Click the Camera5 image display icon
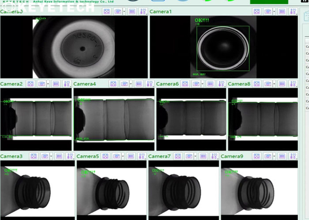Image resolution: width=309 pixels, height=220 pixels. click(131, 156)
